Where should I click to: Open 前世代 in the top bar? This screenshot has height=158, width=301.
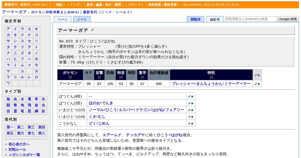[x=26, y=5]
